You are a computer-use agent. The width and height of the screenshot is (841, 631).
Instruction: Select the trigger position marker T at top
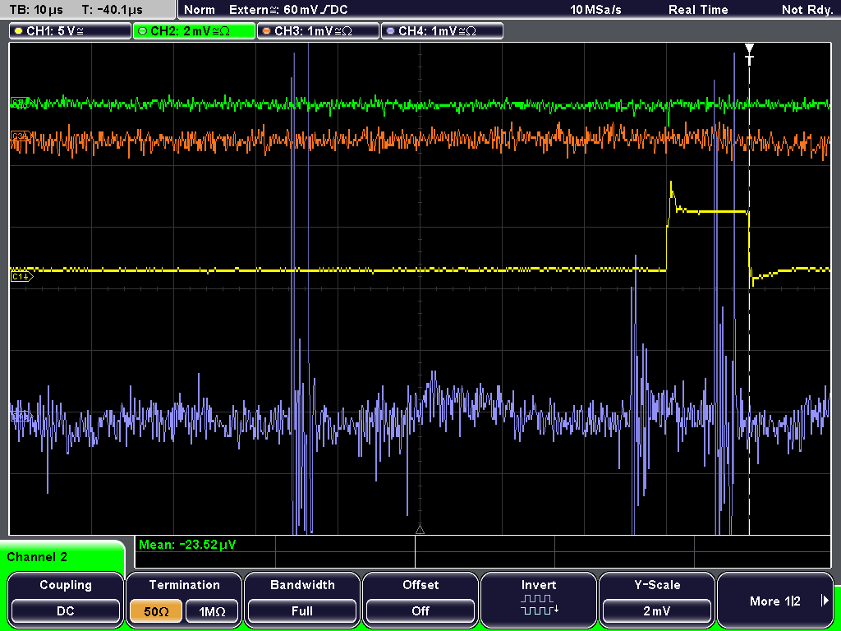[749, 54]
